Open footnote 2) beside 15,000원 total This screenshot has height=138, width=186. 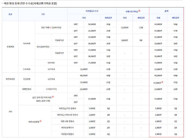(162, 82)
